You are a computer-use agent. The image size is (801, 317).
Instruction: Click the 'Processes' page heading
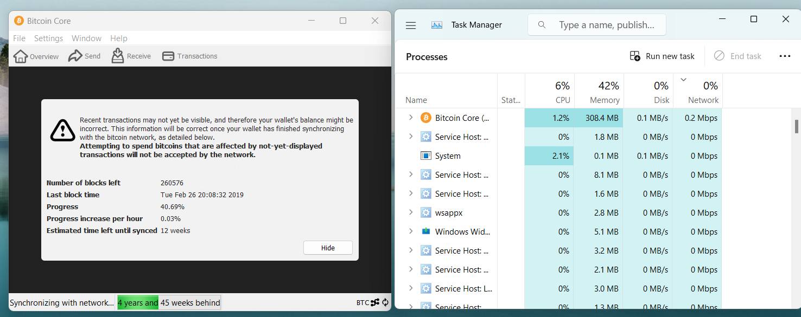coord(427,57)
